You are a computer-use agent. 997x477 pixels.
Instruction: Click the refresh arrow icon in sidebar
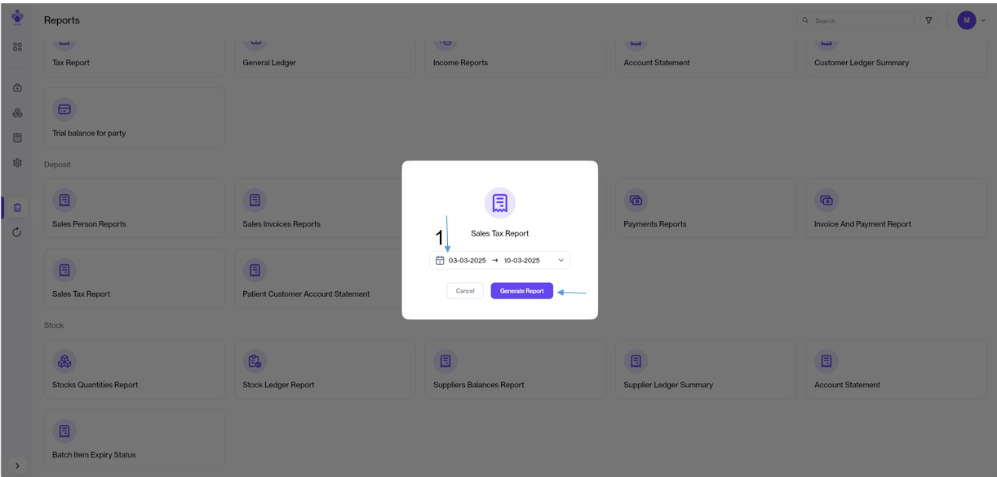[x=17, y=232]
